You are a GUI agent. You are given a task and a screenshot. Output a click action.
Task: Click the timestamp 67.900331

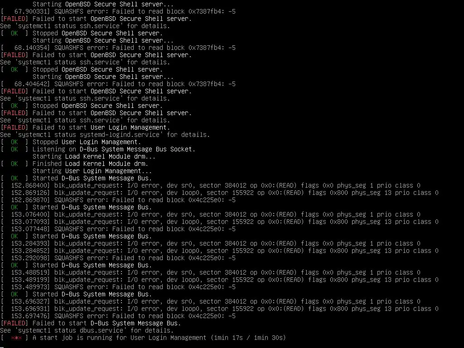coord(32,11)
